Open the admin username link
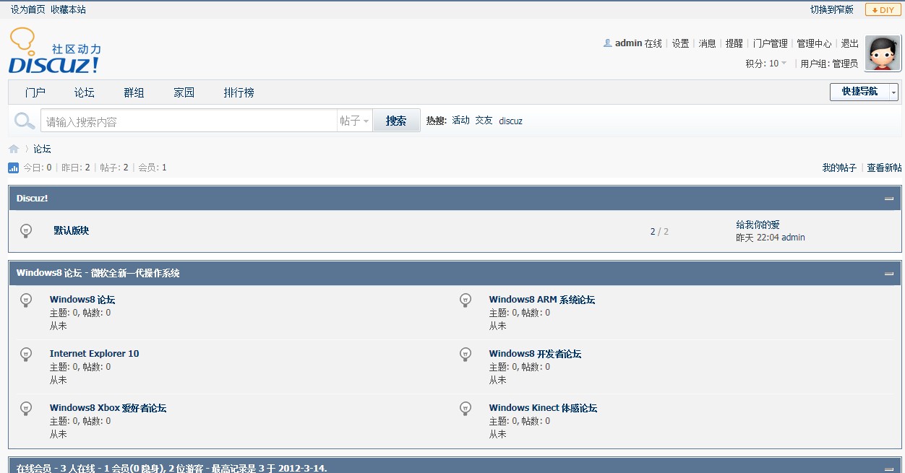This screenshot has width=905, height=473. click(629, 43)
